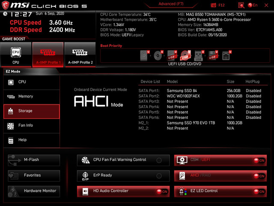
Task: Click the AHCI Mode display text
Action: click(x=98, y=101)
